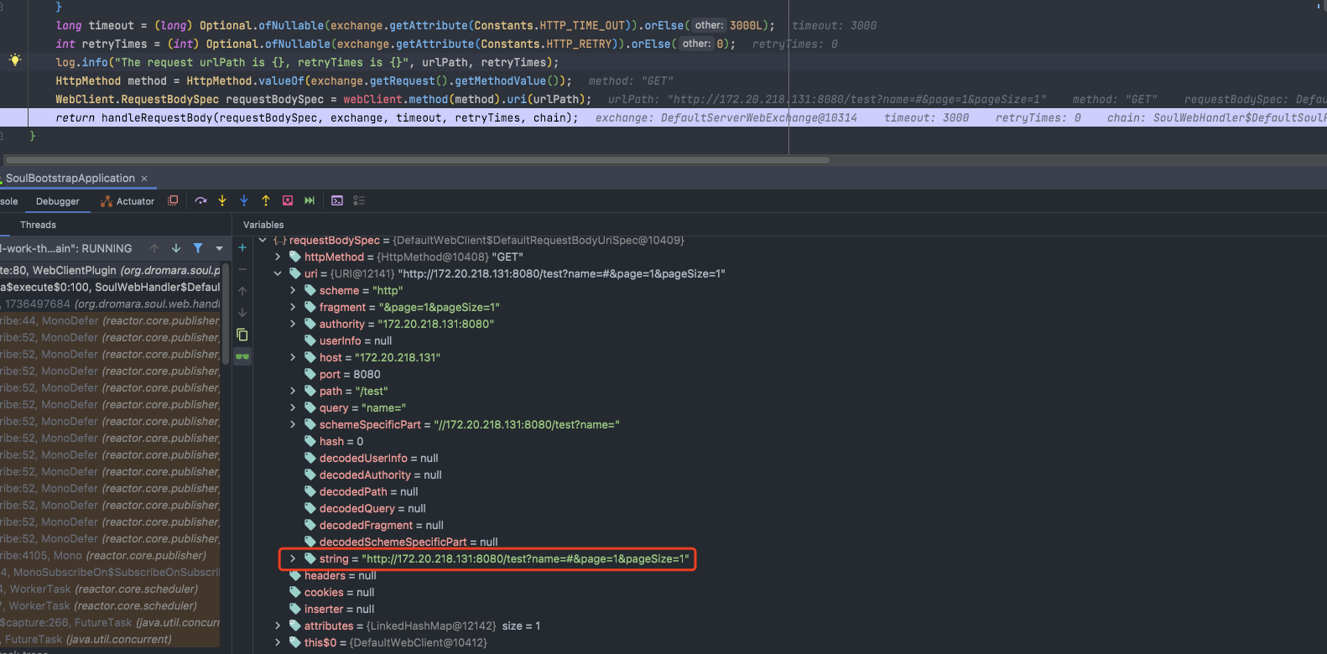Click the Constants.HTTP_TIME_OUT reference in code
Image resolution: width=1327 pixels, height=654 pixels.
(x=549, y=25)
